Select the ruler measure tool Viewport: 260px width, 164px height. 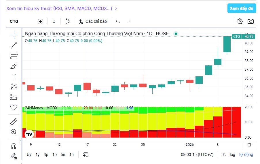pyautogui.click(x=14, y=121)
